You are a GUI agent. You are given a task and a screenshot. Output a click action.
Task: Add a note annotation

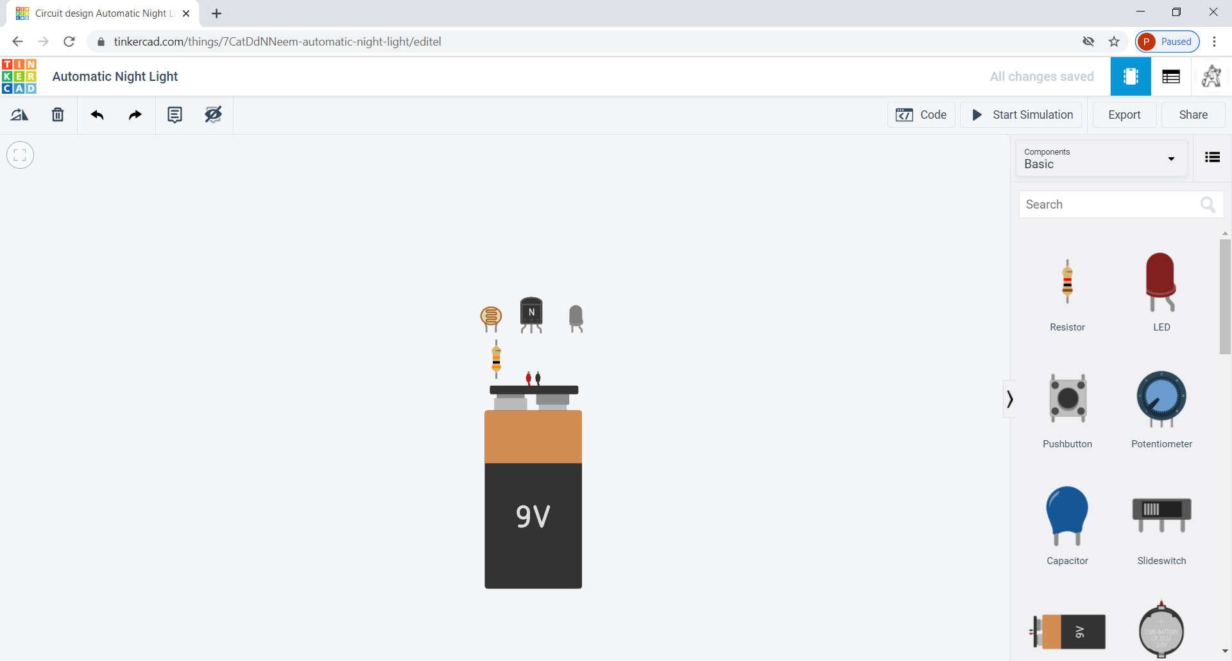click(x=175, y=115)
